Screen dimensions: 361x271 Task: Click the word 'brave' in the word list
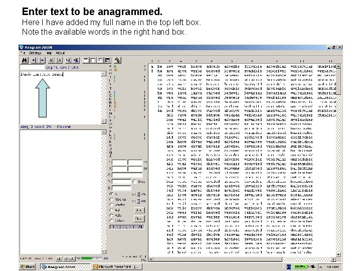[196, 66]
